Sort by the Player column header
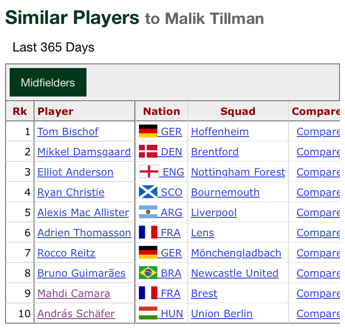Image resolution: width=345 pixels, height=336 pixels. coord(55,111)
